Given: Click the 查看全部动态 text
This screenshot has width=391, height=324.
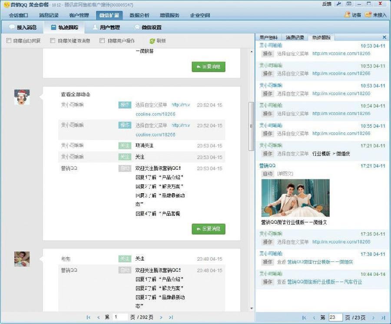Looking at the screenshot, I should click(x=76, y=94).
